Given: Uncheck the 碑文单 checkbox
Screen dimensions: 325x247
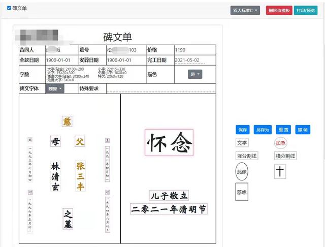Looking at the screenshot, I should (x=9, y=8).
